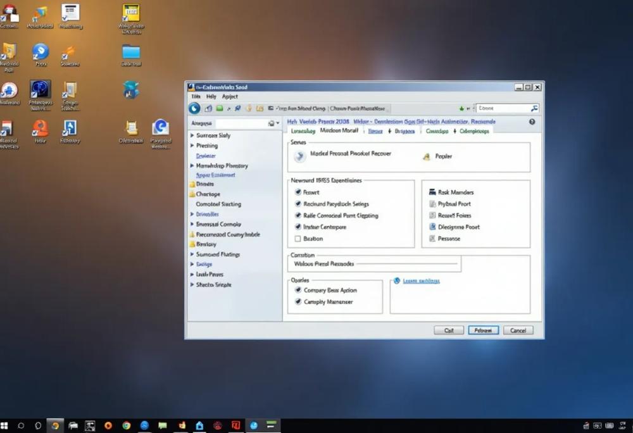Enable the unchecked 'Beabon' checkbox
The image size is (633, 433).
298,239
